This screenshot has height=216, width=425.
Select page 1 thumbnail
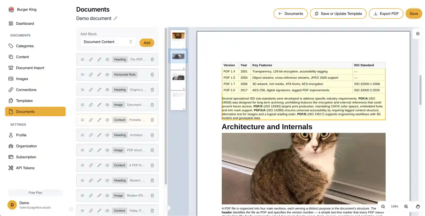coord(178,39)
